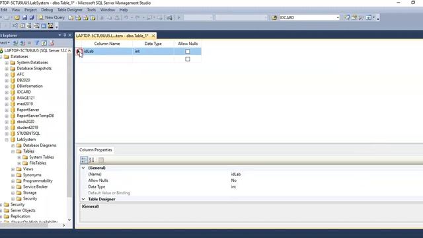Select the Server Objects folder

point(23,210)
